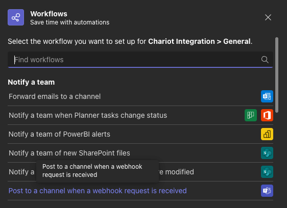Click the red Office 365 icon
The width and height of the screenshot is (287, 208).
click(267, 115)
